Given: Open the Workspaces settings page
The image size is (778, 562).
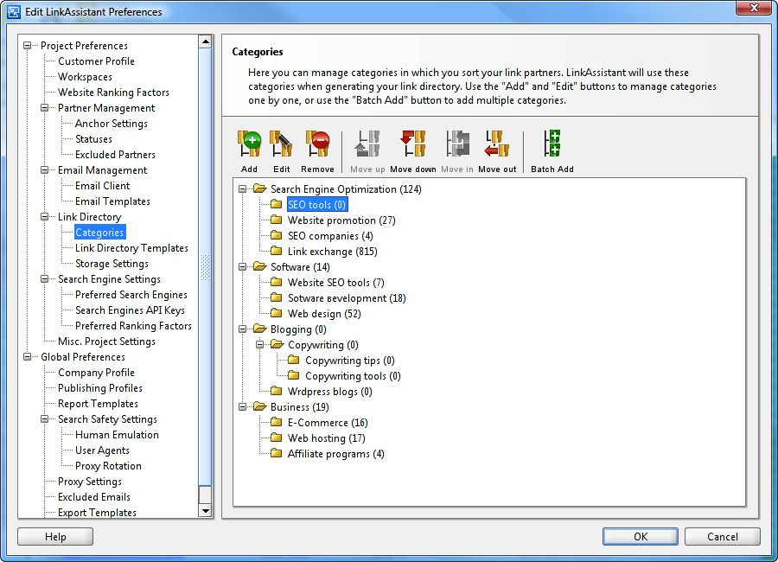Looking at the screenshot, I should coord(85,76).
